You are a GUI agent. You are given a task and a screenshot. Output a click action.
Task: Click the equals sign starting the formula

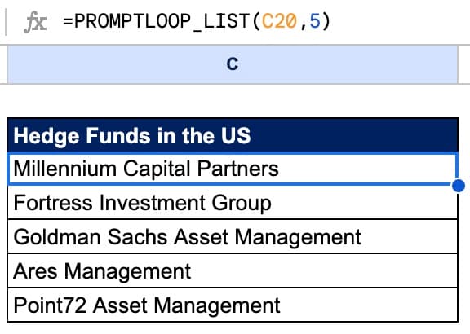coord(68,22)
